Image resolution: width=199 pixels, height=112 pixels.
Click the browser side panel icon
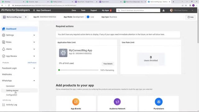coord(190,6)
